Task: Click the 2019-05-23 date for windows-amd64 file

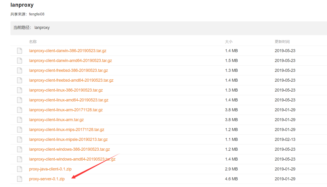Action: point(285,159)
